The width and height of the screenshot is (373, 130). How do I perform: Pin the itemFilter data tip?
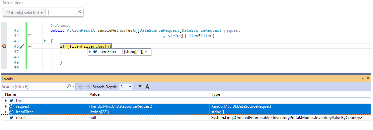point(147,52)
